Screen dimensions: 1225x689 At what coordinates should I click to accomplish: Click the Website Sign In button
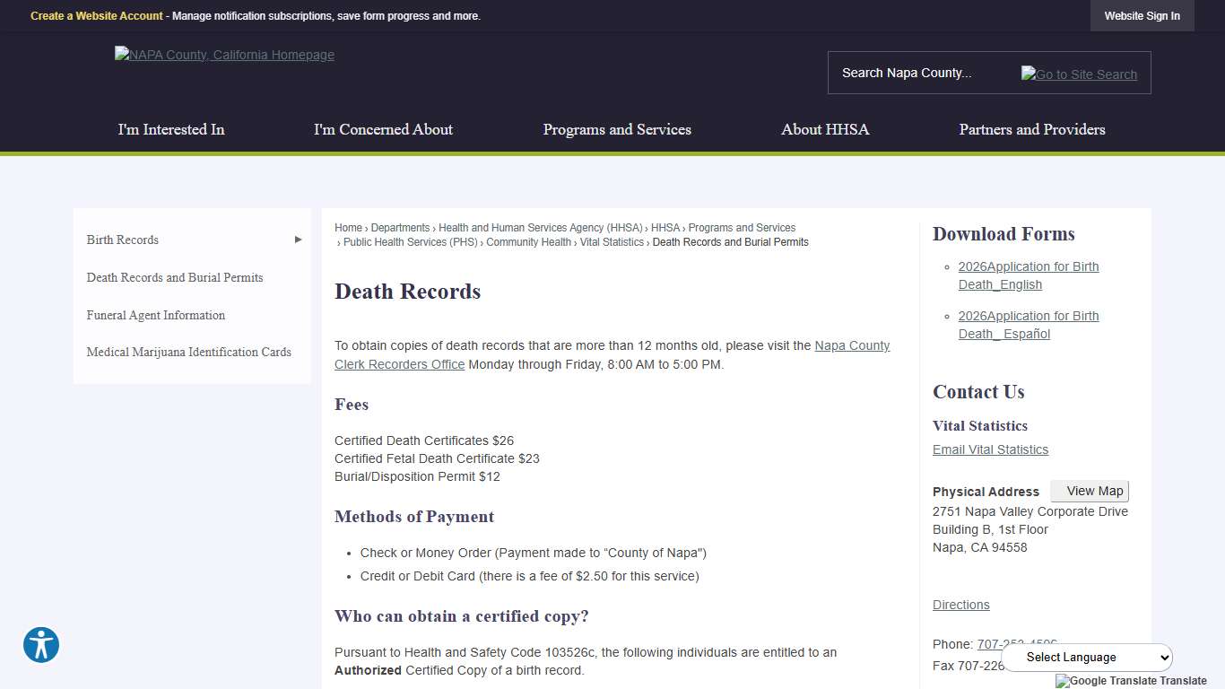coord(1142,15)
